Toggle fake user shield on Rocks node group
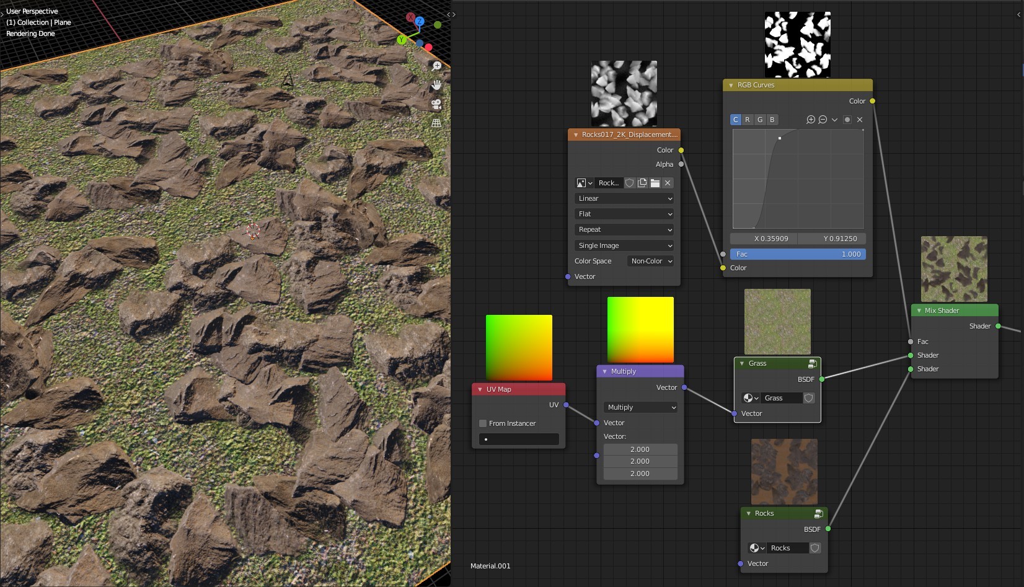 (x=815, y=548)
